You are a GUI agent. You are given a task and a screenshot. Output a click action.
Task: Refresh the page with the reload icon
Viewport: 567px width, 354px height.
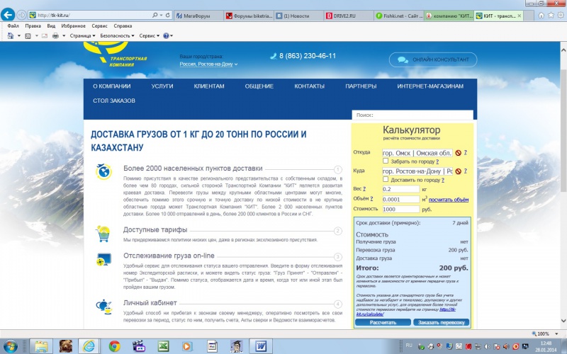168,15
